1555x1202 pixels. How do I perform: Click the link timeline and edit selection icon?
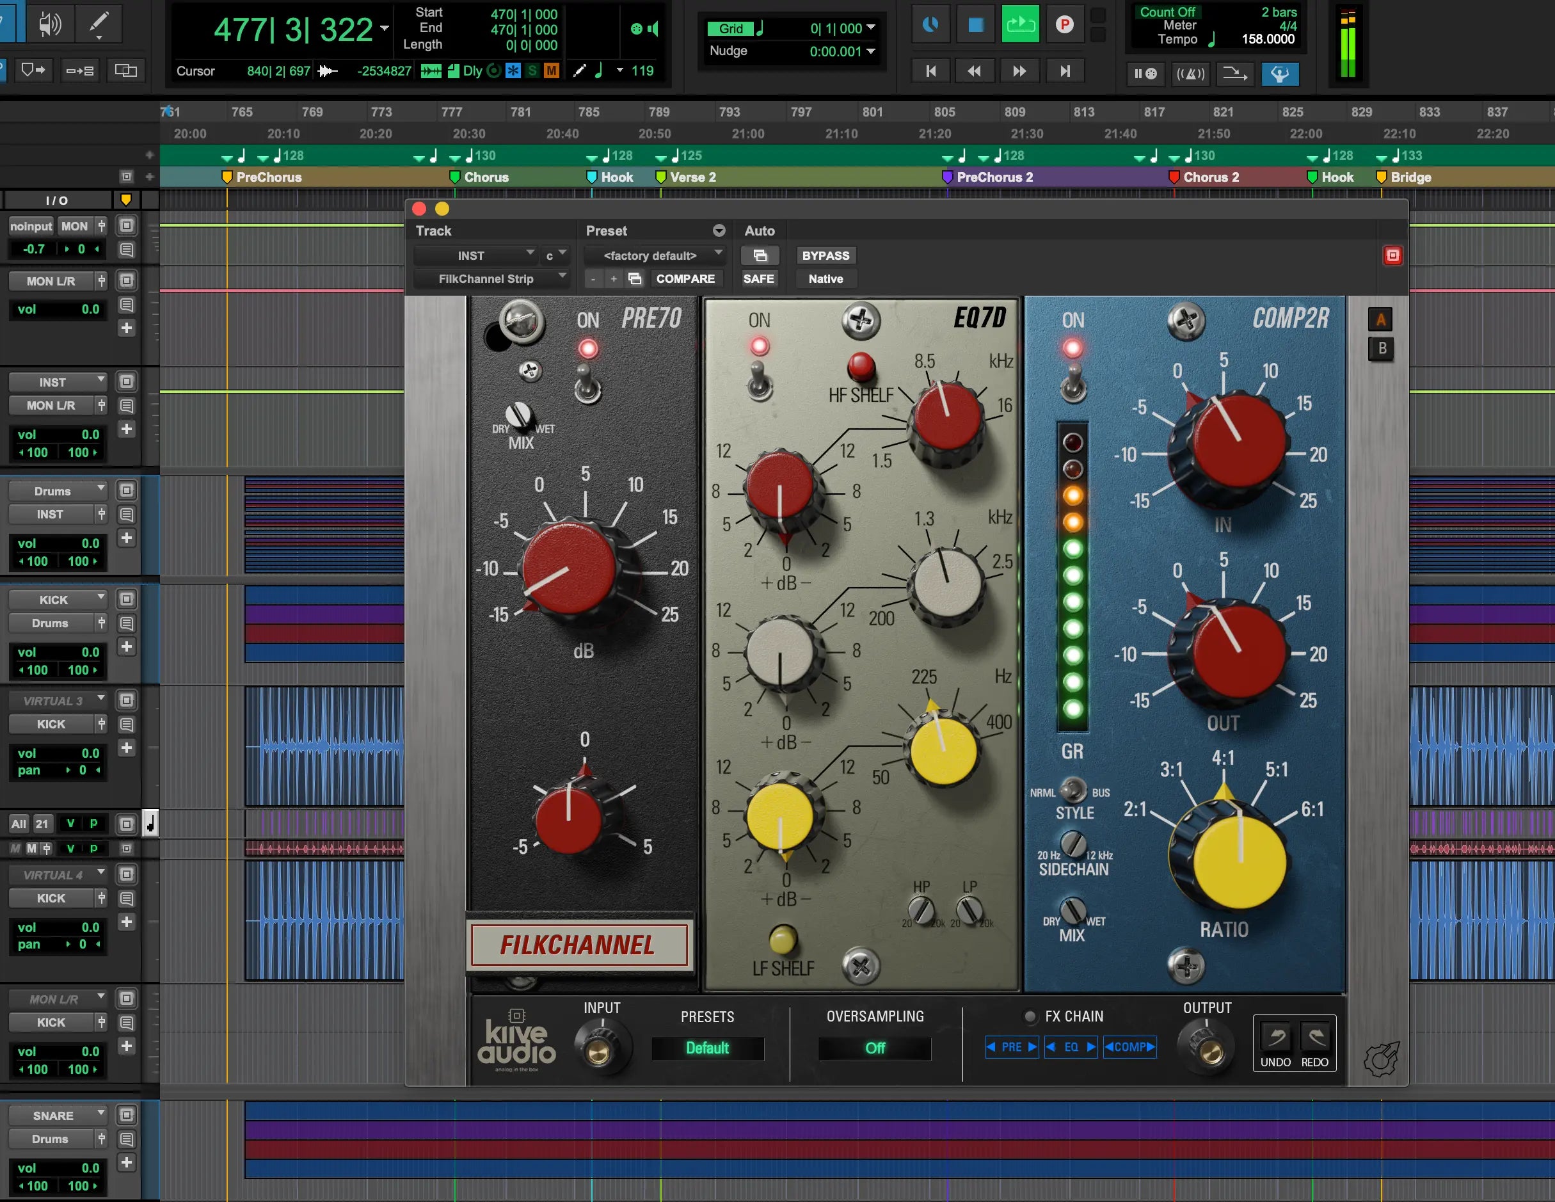click(79, 70)
